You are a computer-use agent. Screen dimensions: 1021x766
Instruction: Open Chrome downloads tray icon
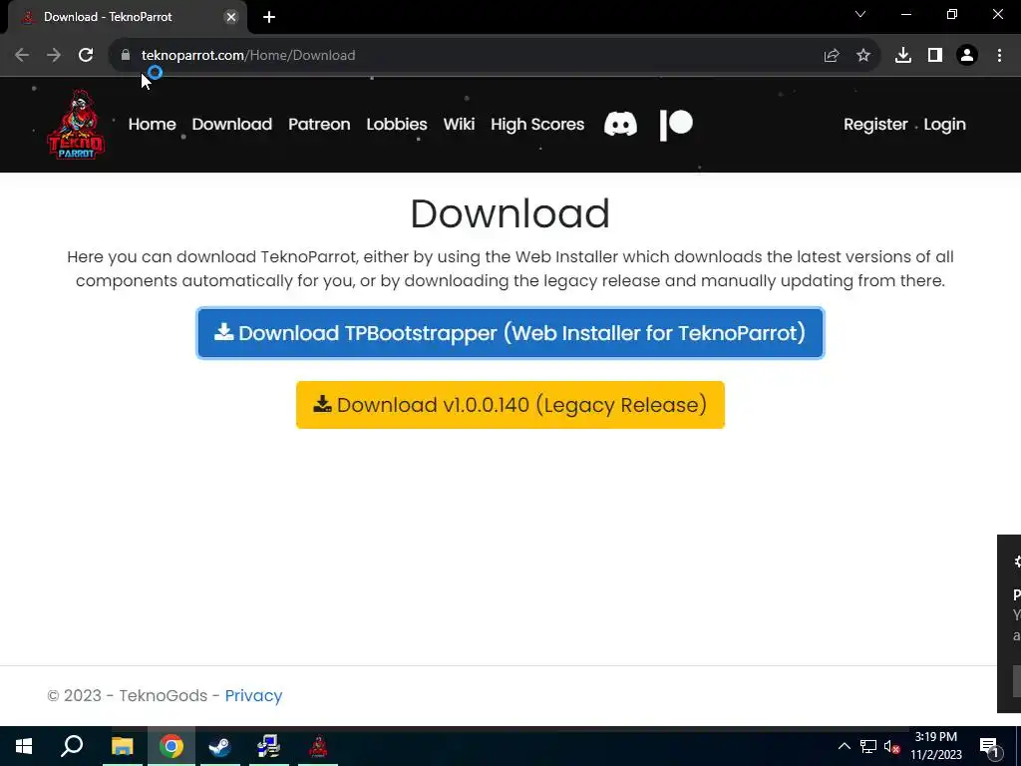[x=903, y=56]
